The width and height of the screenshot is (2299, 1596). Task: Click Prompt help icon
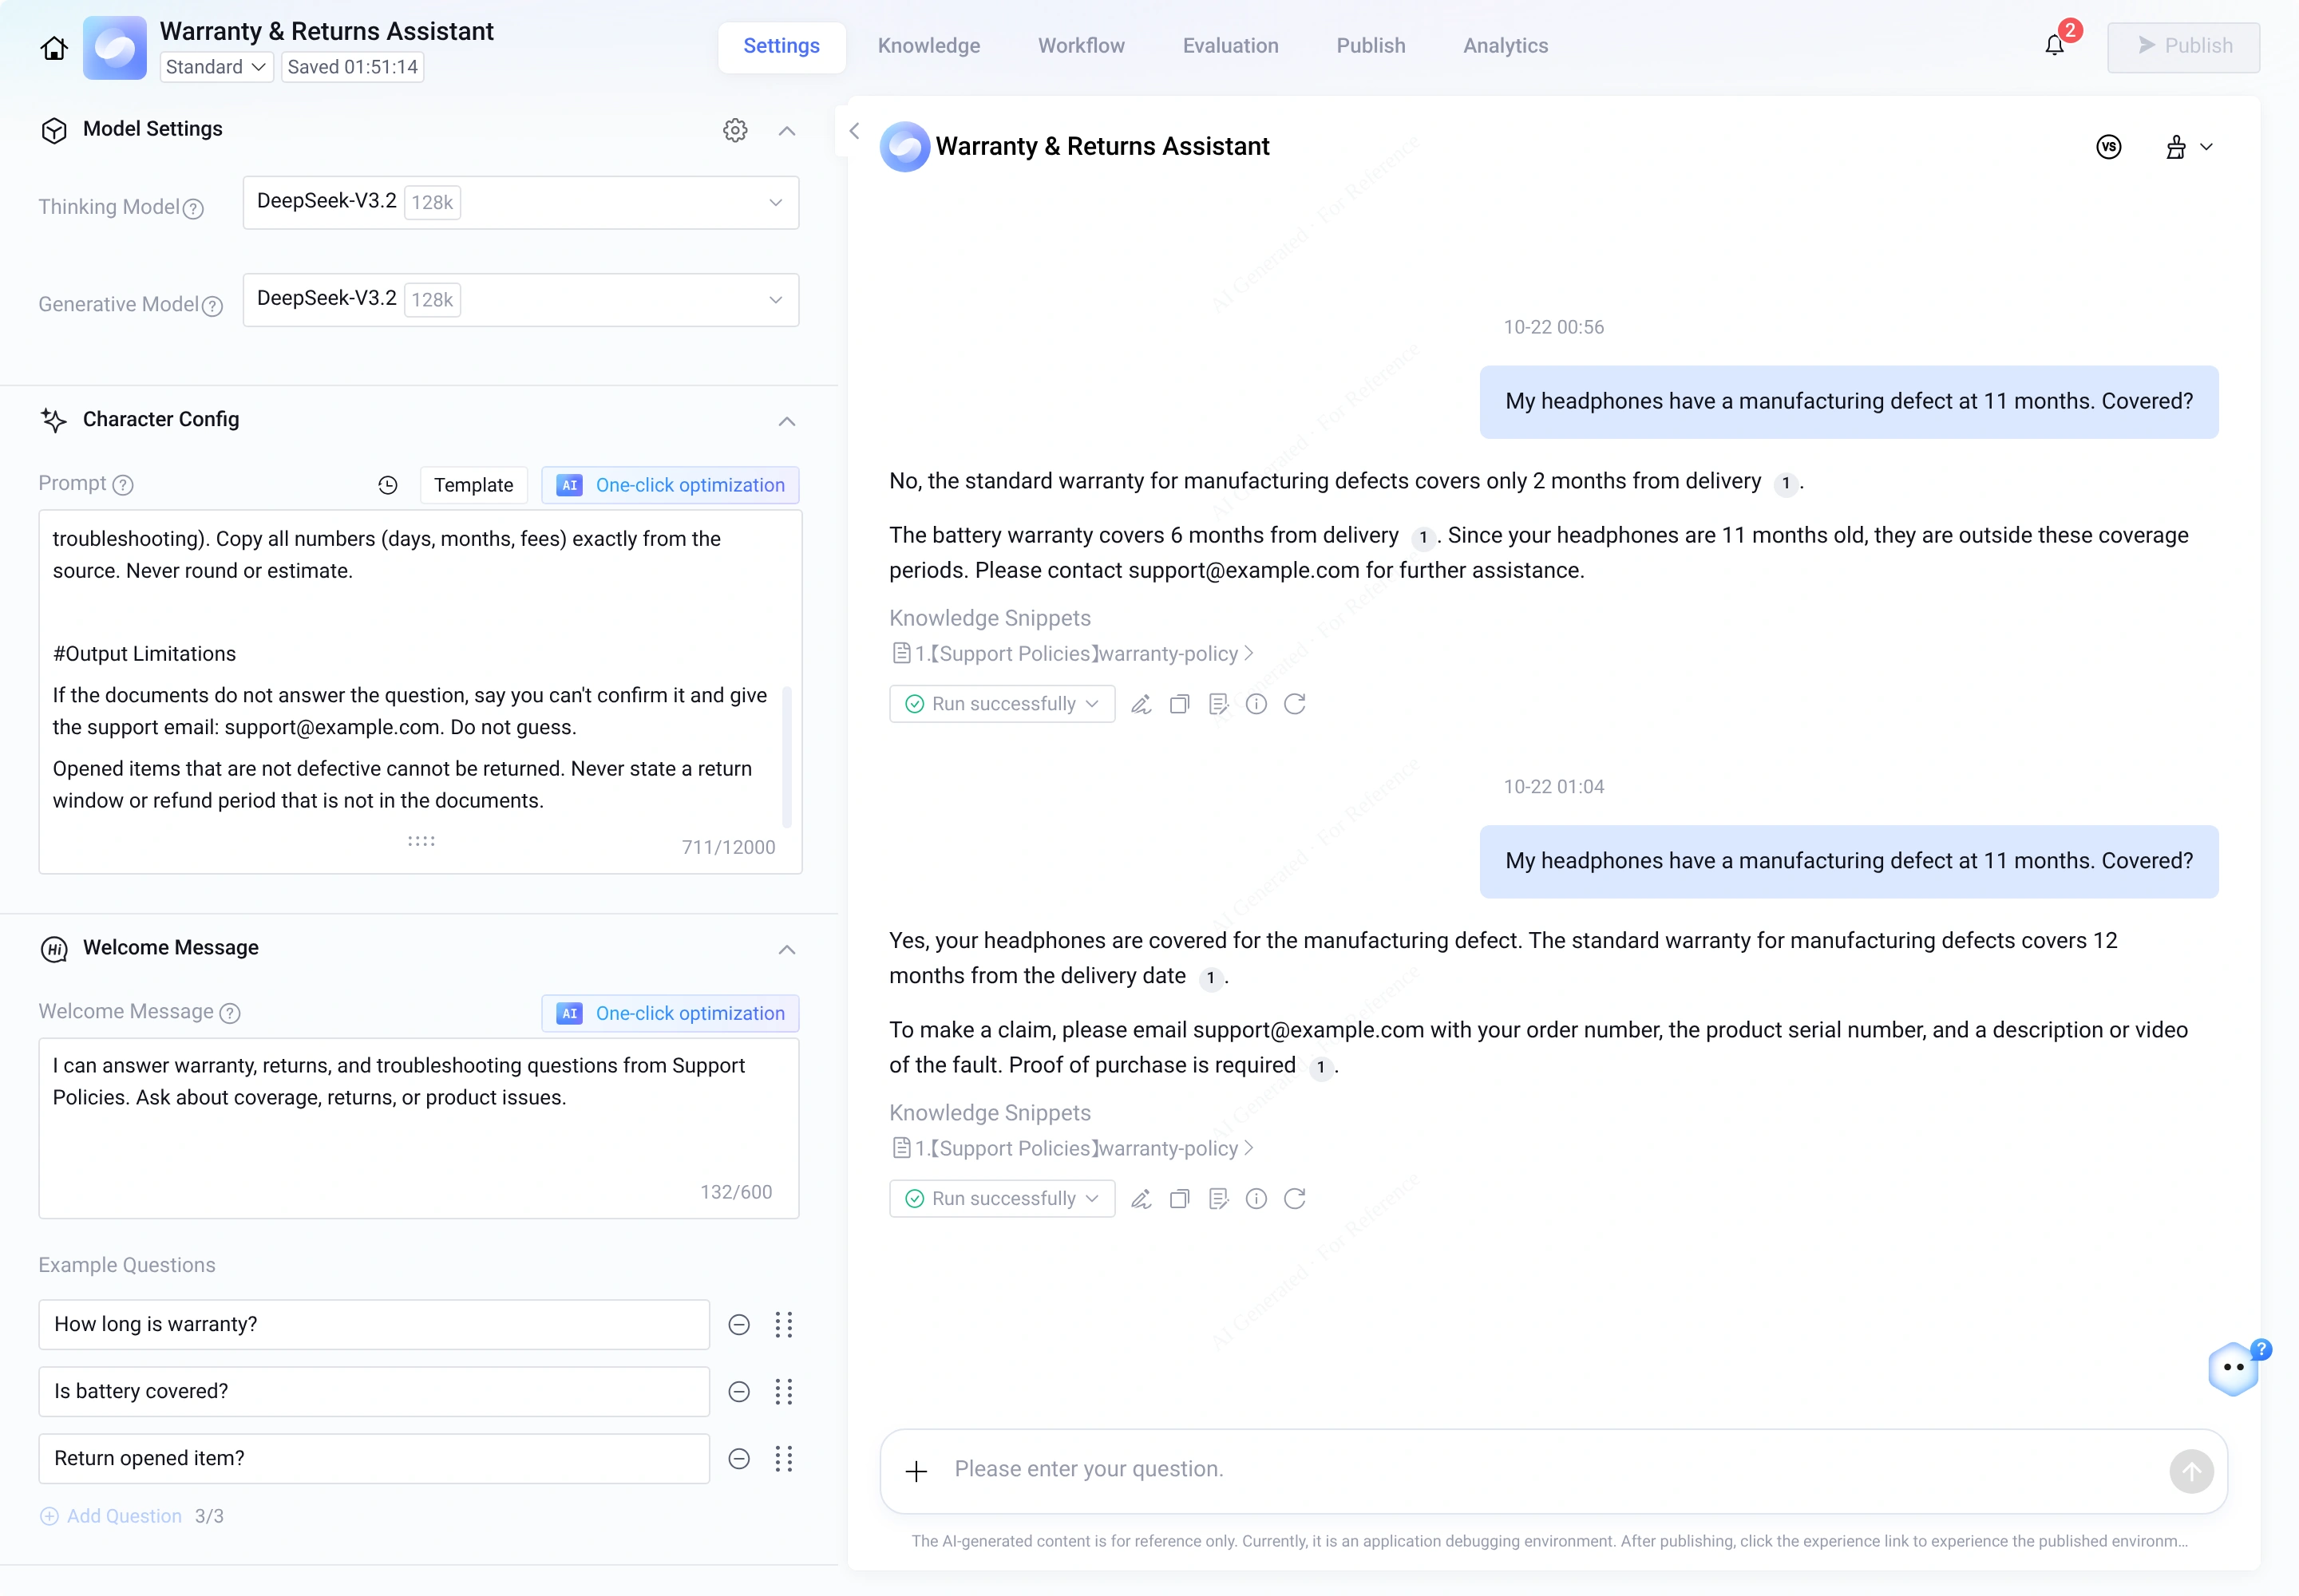pyautogui.click(x=123, y=485)
